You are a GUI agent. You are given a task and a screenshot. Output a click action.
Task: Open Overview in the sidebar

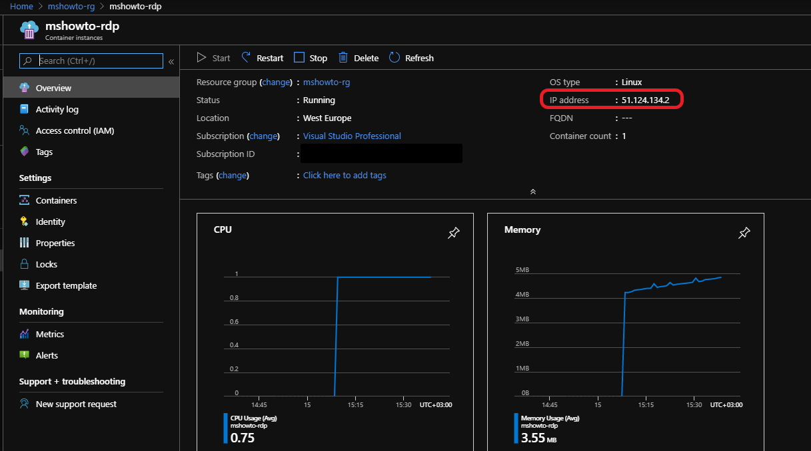[x=90, y=88]
